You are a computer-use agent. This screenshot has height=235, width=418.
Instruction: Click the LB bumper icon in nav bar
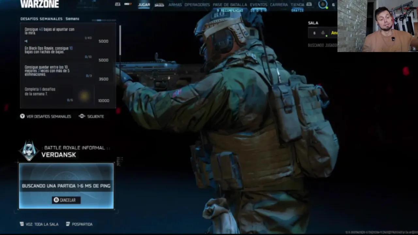[118, 4]
